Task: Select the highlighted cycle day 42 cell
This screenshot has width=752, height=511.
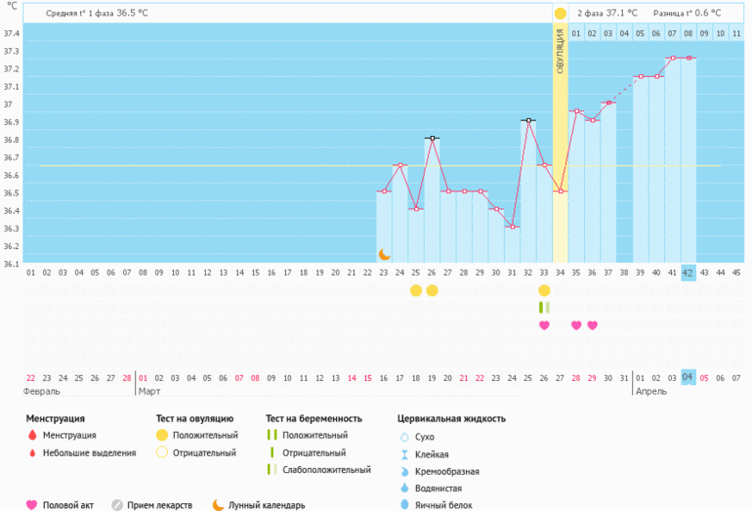Action: [688, 273]
